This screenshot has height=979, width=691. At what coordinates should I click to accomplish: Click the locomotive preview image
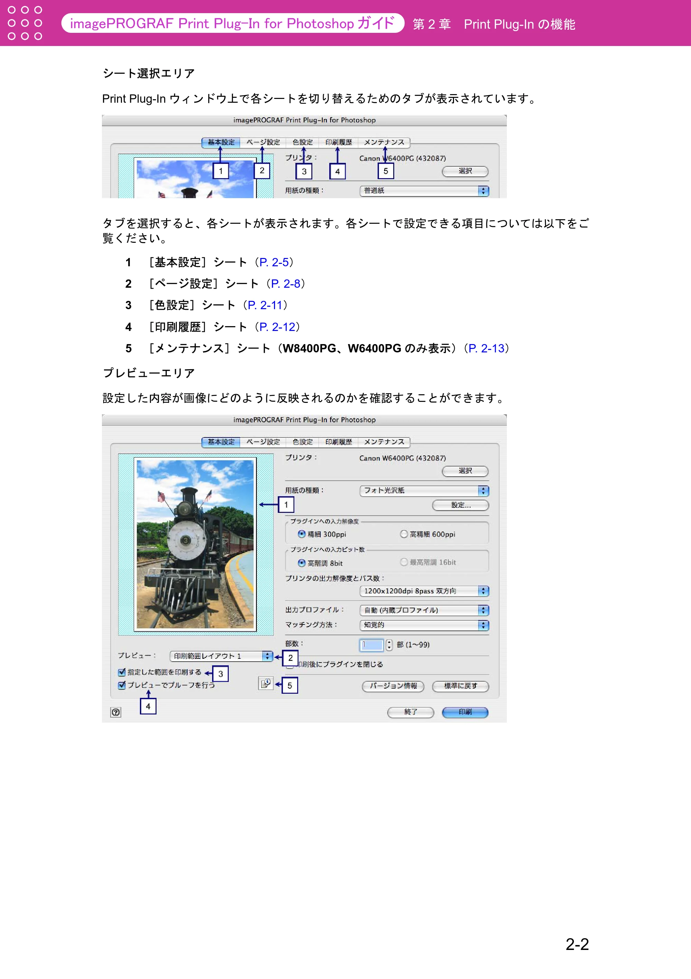coord(195,544)
